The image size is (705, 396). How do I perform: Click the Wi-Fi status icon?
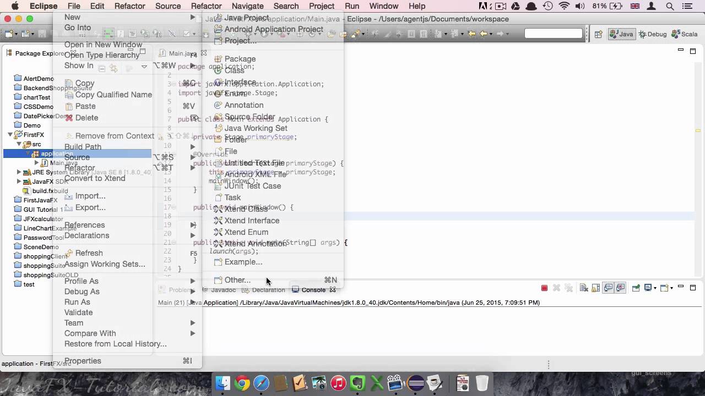point(565,6)
